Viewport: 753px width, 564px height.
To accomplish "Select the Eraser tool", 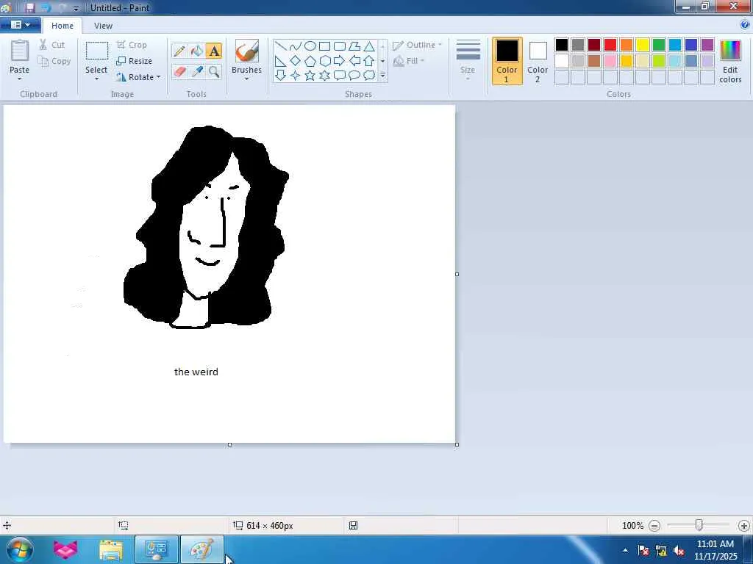I will (179, 71).
